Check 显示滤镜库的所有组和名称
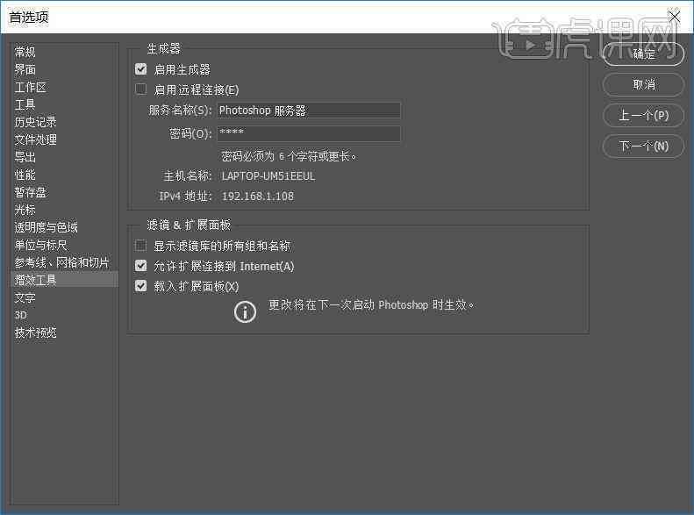 point(140,245)
